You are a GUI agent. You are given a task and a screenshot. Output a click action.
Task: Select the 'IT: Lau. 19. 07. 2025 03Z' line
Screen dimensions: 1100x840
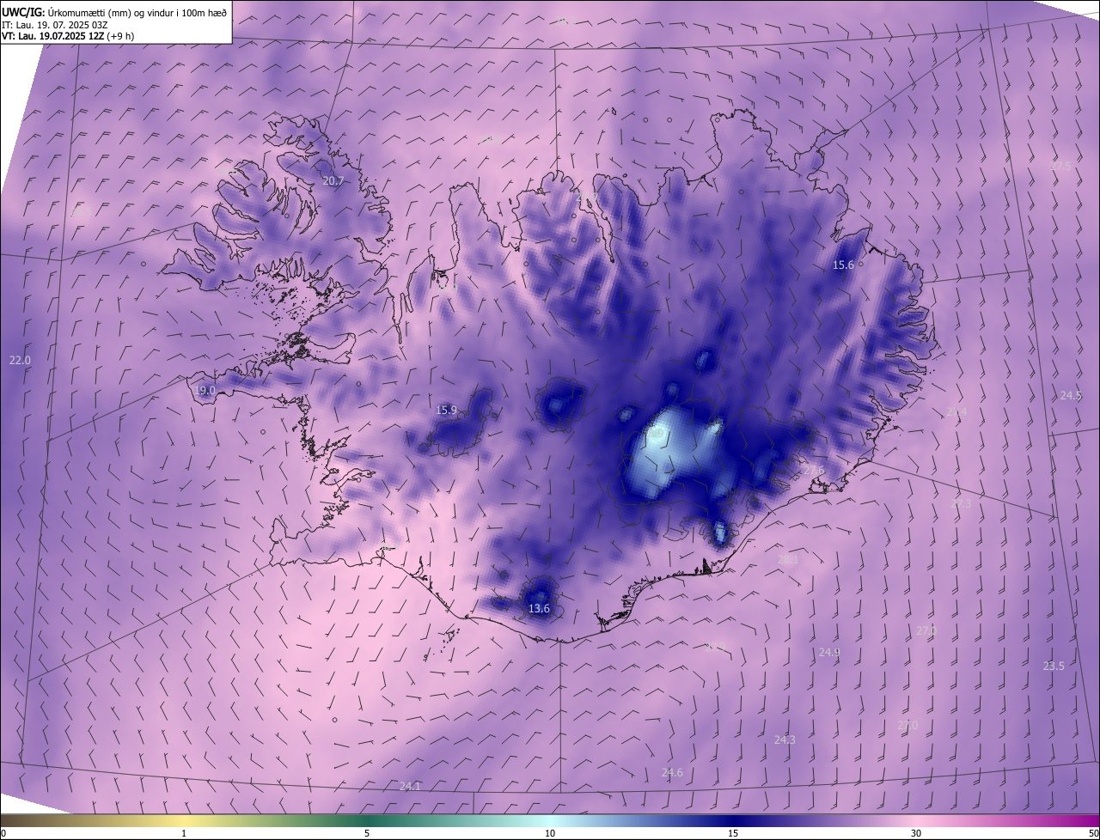53,24
